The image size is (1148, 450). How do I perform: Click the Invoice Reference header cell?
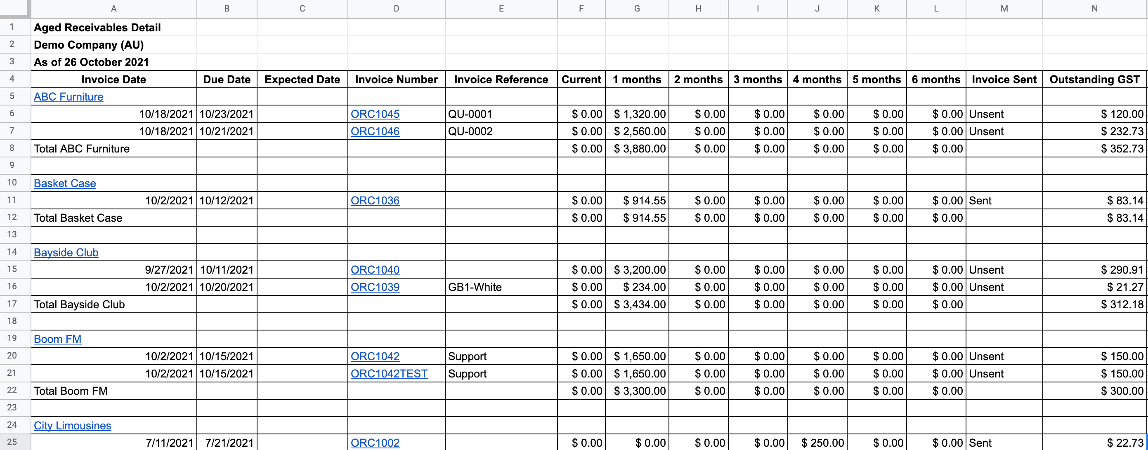[501, 80]
